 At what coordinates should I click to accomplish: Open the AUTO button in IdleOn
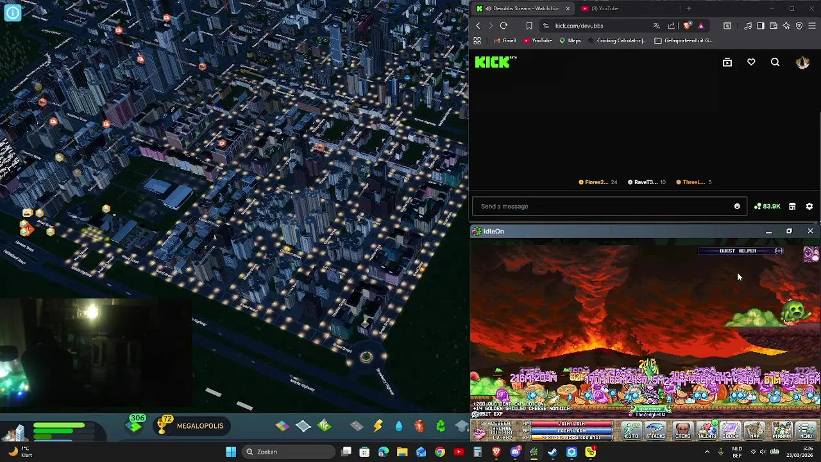point(632,431)
